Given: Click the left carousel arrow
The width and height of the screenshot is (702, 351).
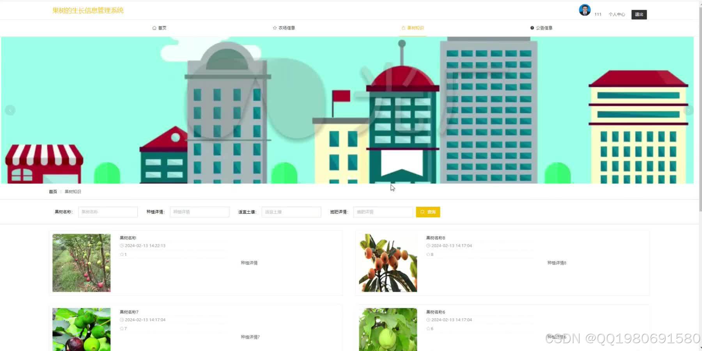Looking at the screenshot, I should (10, 110).
